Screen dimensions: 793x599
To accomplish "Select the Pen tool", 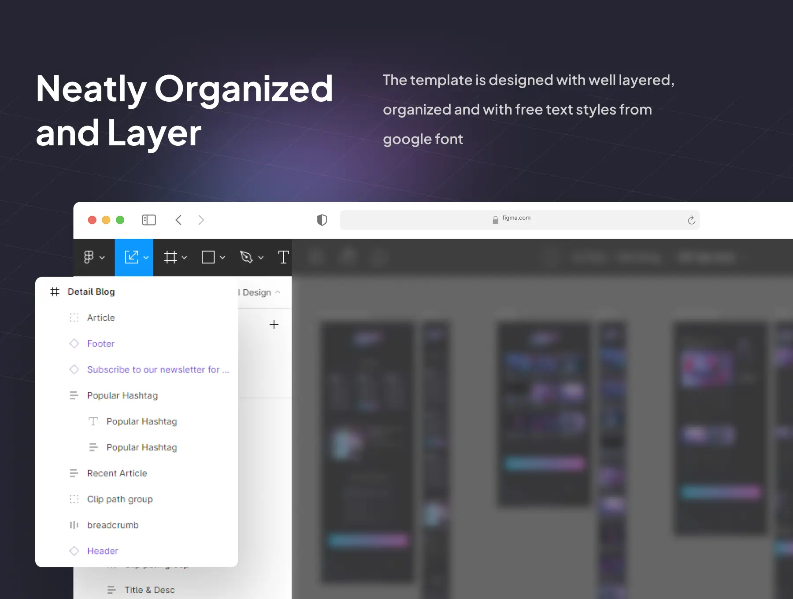I will click(x=246, y=257).
